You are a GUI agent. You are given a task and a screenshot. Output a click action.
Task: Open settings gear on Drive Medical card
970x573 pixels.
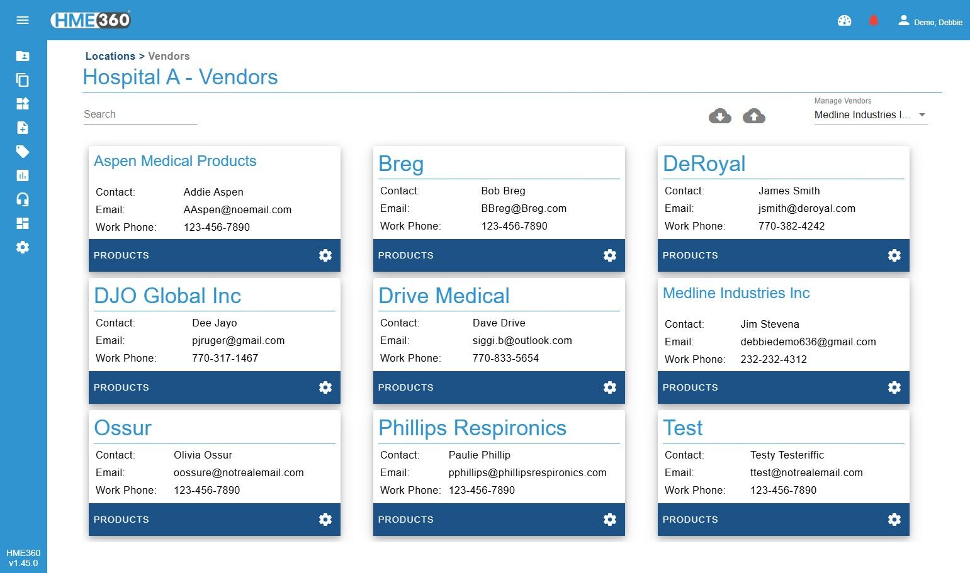(x=610, y=387)
